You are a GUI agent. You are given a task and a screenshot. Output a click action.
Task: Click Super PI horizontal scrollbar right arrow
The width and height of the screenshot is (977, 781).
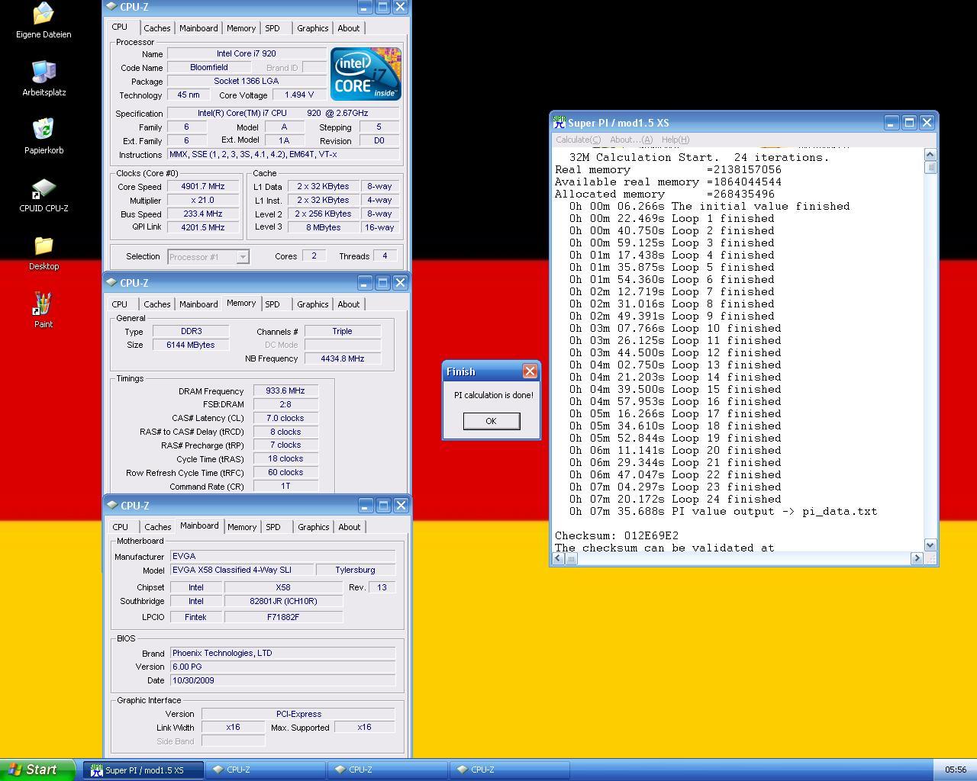917,558
